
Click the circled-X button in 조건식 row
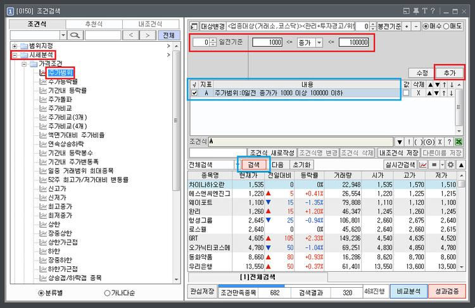click(x=429, y=142)
